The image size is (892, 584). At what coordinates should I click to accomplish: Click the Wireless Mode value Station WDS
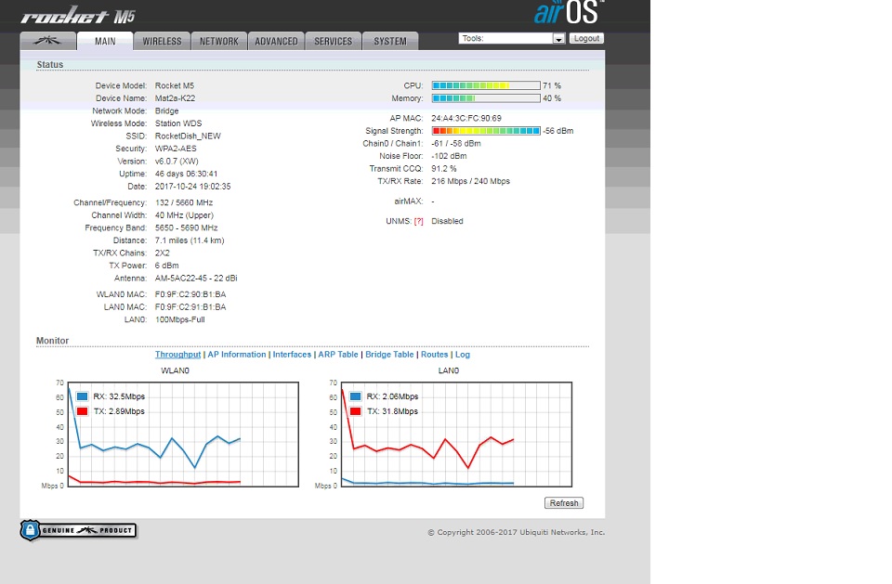tap(178, 123)
